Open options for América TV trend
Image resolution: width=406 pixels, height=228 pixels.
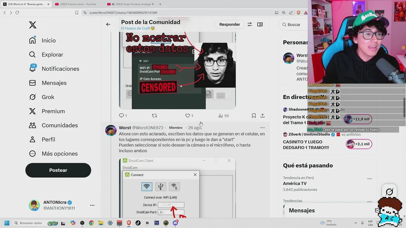pos(369,179)
